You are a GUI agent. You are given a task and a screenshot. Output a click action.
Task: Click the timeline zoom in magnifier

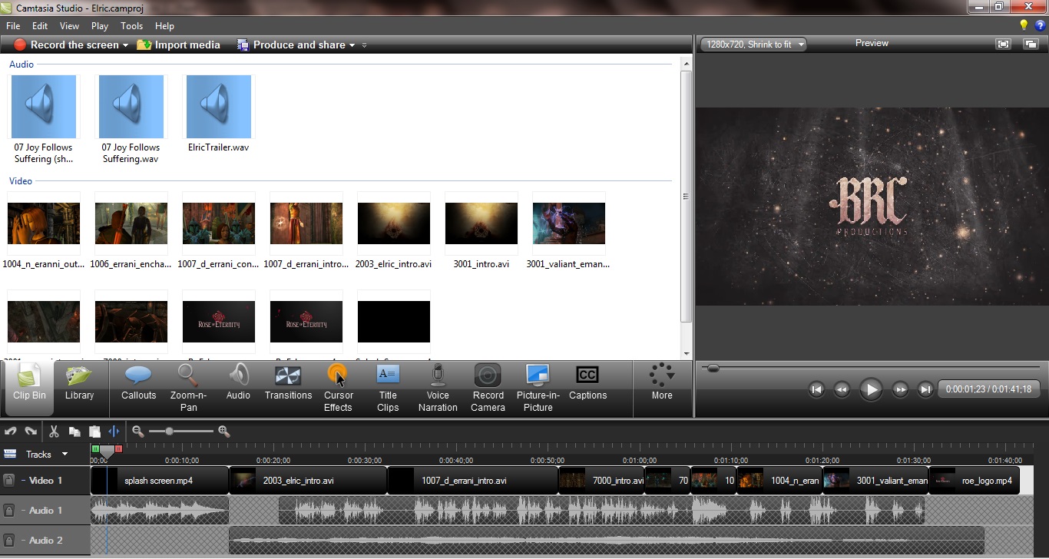click(x=224, y=432)
